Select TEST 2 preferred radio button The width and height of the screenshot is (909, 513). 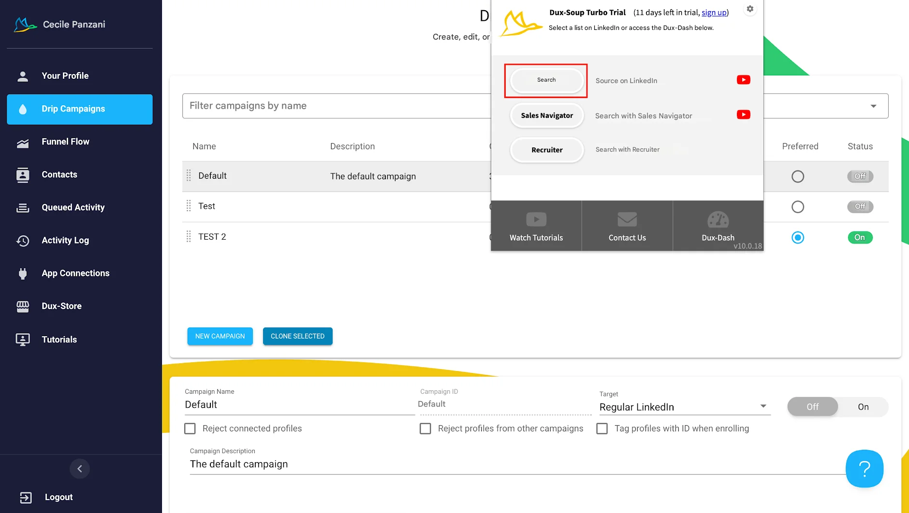tap(798, 238)
